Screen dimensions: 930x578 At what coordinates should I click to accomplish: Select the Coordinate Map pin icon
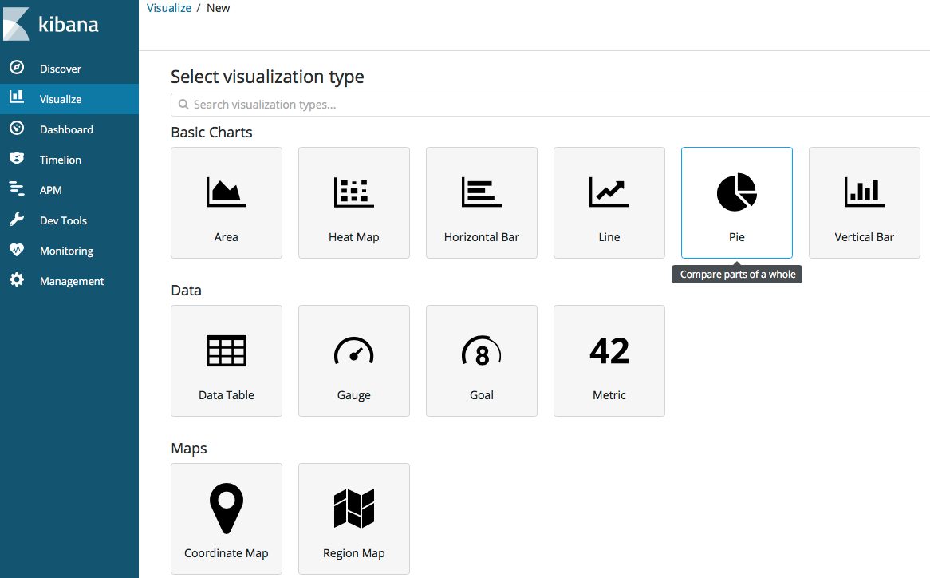click(226, 509)
